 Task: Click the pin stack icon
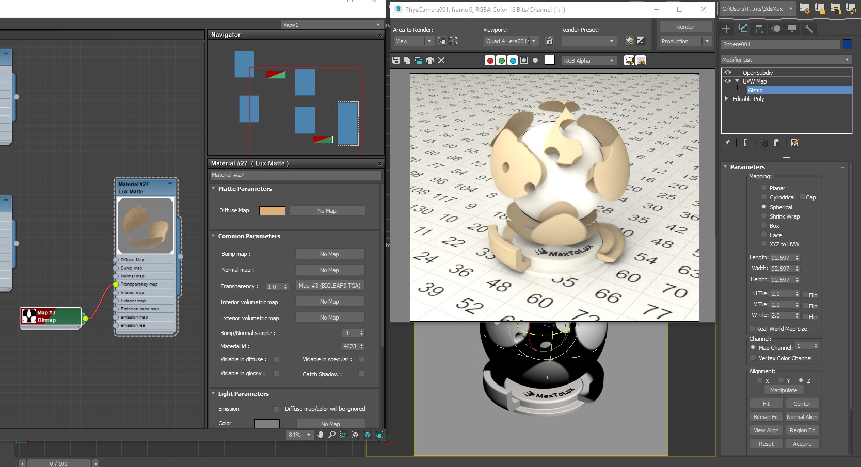click(x=727, y=143)
